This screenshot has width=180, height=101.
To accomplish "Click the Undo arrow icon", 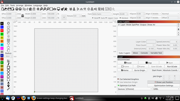I will pyautogui.click(x=17, y=9).
